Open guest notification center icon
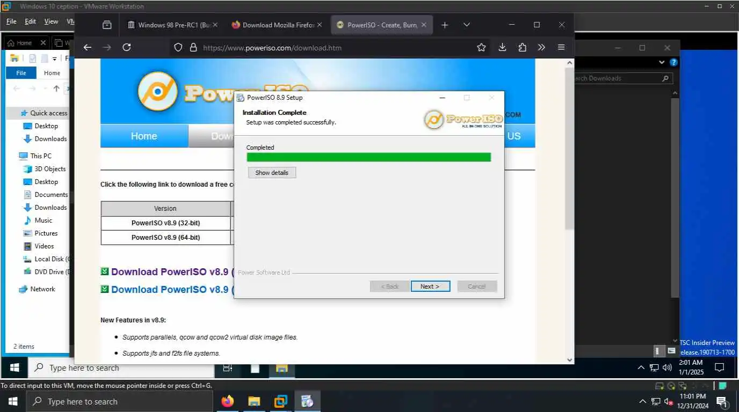This screenshot has width=739, height=412. point(720,368)
